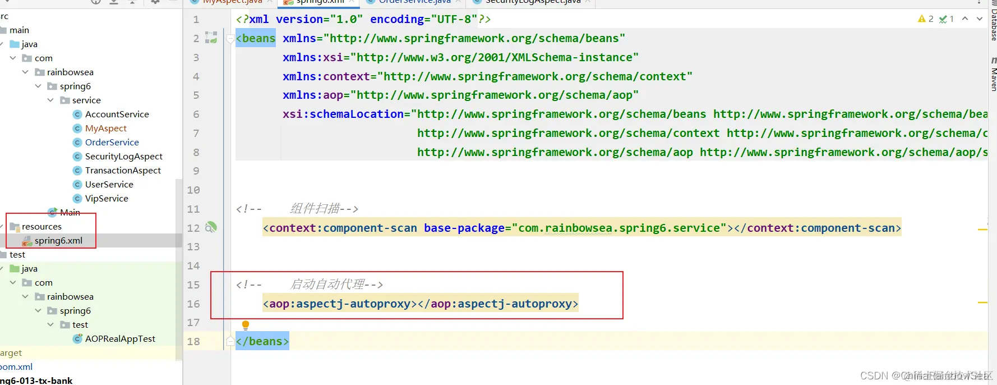
Task: Click the UserService class icon
Action: pyautogui.click(x=77, y=184)
